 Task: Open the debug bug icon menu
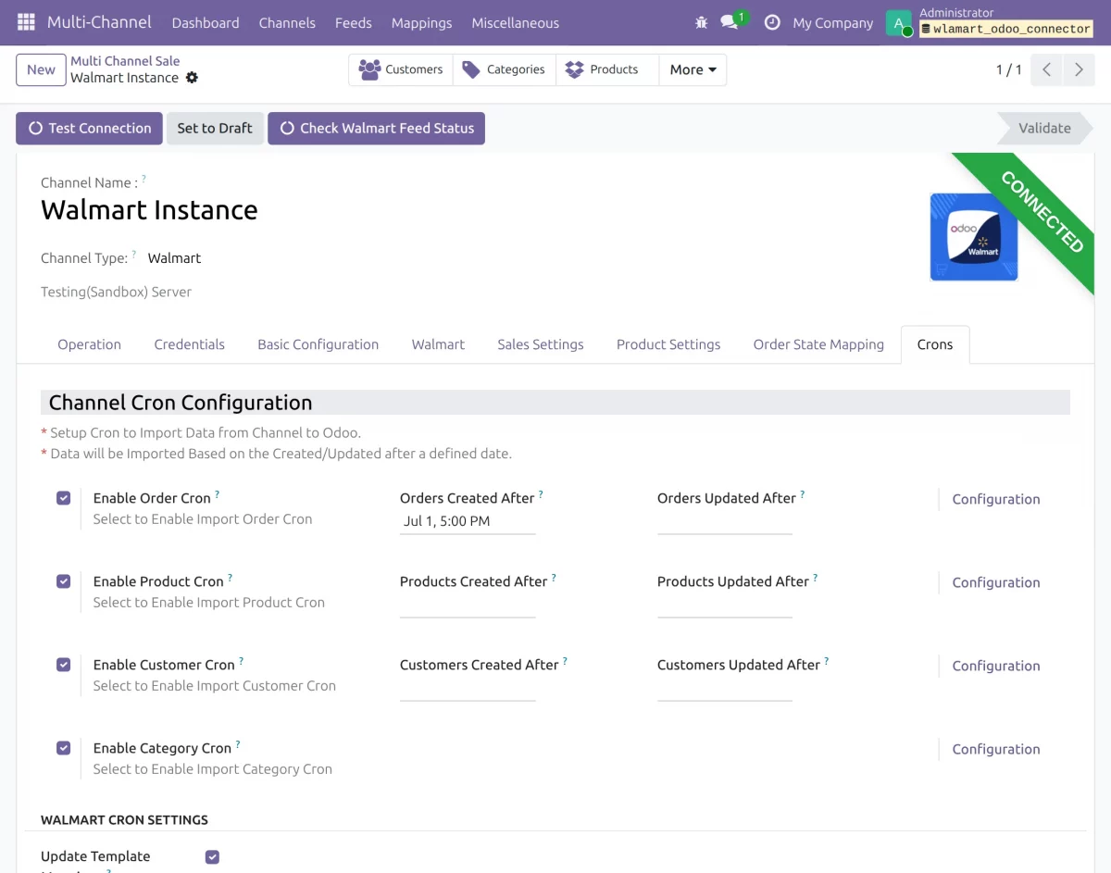(701, 22)
